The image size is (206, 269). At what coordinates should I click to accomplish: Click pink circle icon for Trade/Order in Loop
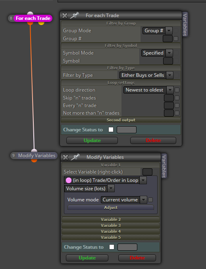coord(69,180)
